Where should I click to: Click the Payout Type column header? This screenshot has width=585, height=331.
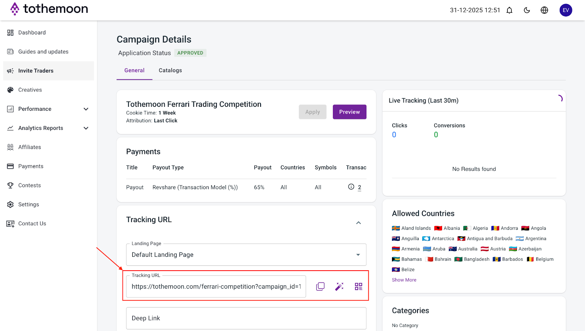[168, 168]
